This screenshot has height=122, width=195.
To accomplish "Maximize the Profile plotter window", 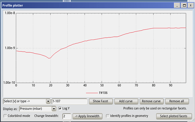I will [x=184, y=5].
